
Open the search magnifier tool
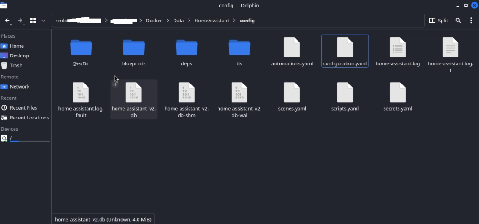coord(458,21)
